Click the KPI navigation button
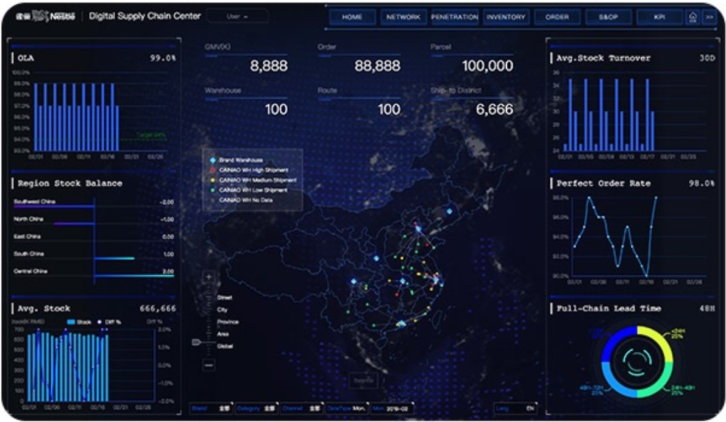Screen dimensions: 726x422 (x=660, y=17)
